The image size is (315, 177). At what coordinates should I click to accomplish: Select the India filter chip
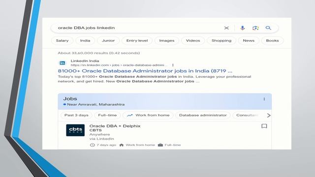(x=85, y=40)
